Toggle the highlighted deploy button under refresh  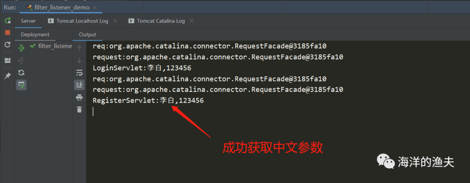(21, 85)
